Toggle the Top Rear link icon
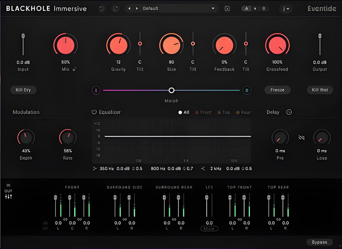This screenshot has width=342, height=249. (278, 219)
